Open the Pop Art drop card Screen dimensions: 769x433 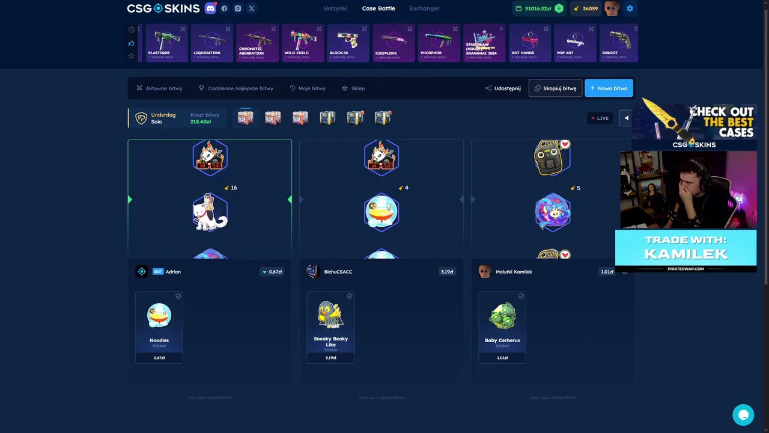tap(576, 43)
